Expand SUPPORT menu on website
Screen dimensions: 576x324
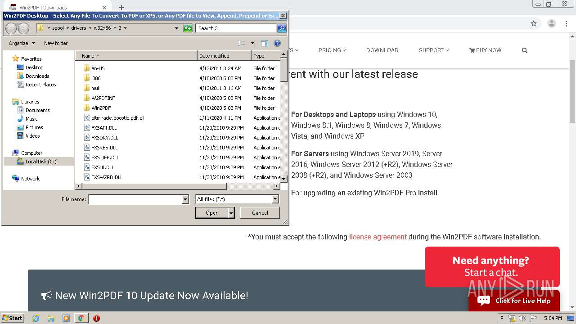click(x=434, y=50)
